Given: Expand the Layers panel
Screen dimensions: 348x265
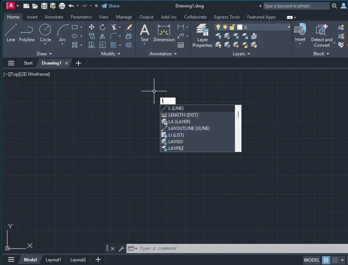Looking at the screenshot, I should [241, 54].
